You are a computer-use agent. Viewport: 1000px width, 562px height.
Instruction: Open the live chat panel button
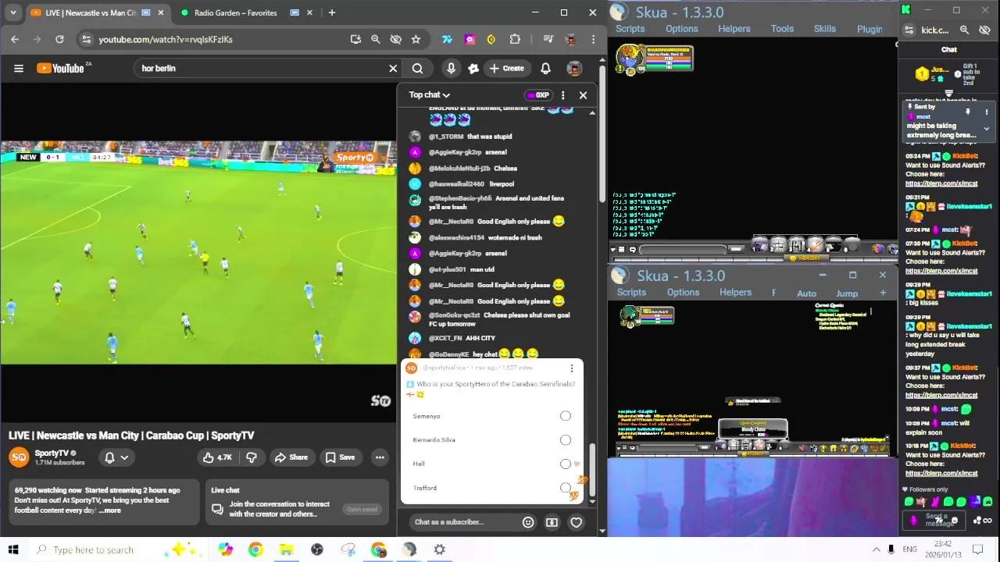(362, 510)
